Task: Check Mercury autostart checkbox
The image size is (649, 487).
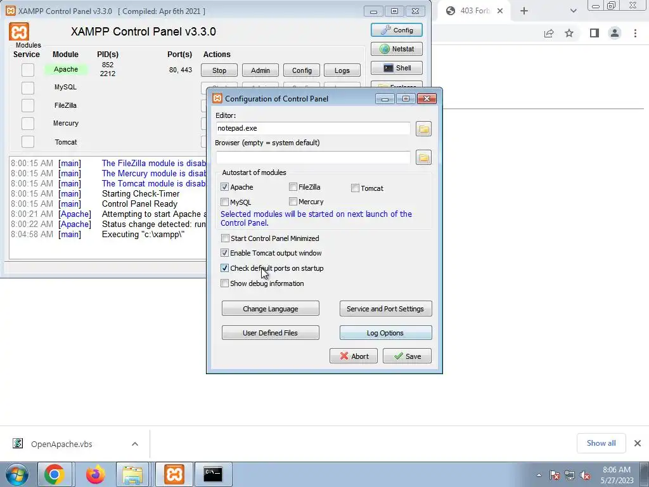Action: [293, 202]
